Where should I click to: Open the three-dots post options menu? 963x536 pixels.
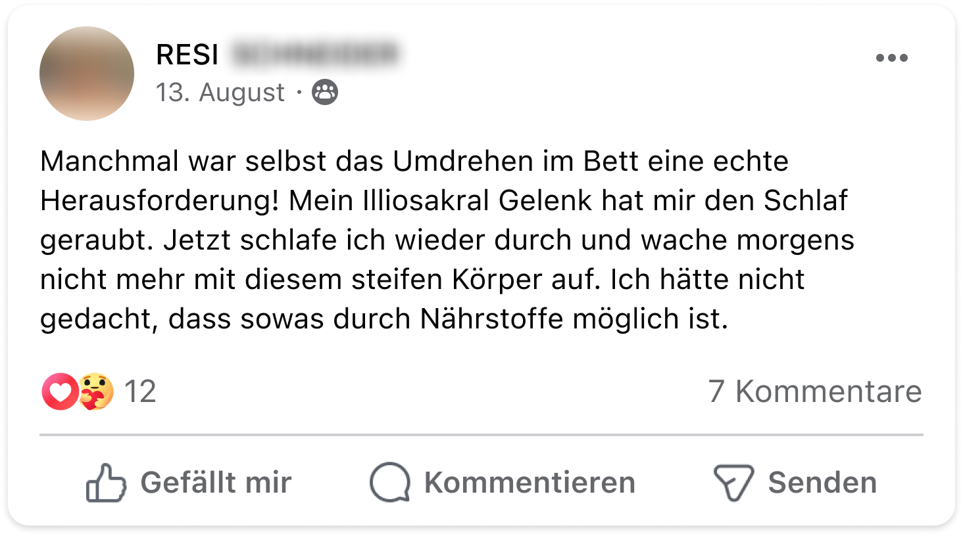(891, 58)
